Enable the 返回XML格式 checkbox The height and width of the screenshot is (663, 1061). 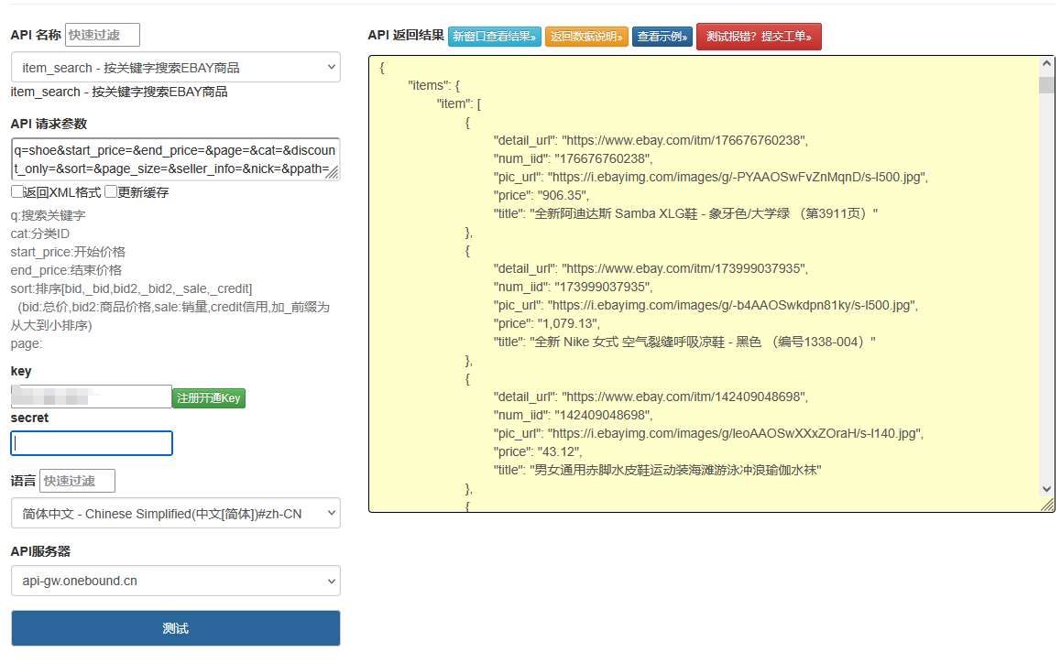coord(16,192)
